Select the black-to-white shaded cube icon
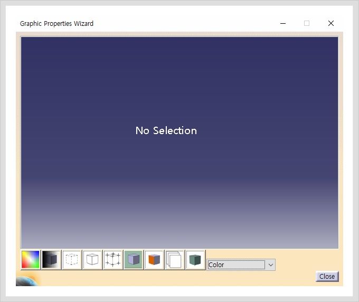359x302 pixels. tap(51, 260)
